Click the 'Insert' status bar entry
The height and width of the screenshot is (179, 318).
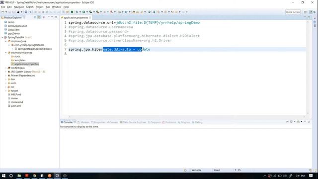[x=217, y=170]
